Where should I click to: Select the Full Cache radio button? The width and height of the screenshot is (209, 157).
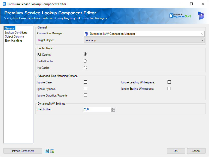85,54
